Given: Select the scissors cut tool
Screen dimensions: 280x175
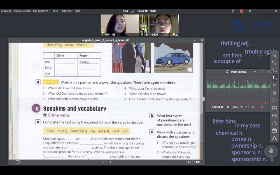Looking at the screenshot, I should click(274, 85).
